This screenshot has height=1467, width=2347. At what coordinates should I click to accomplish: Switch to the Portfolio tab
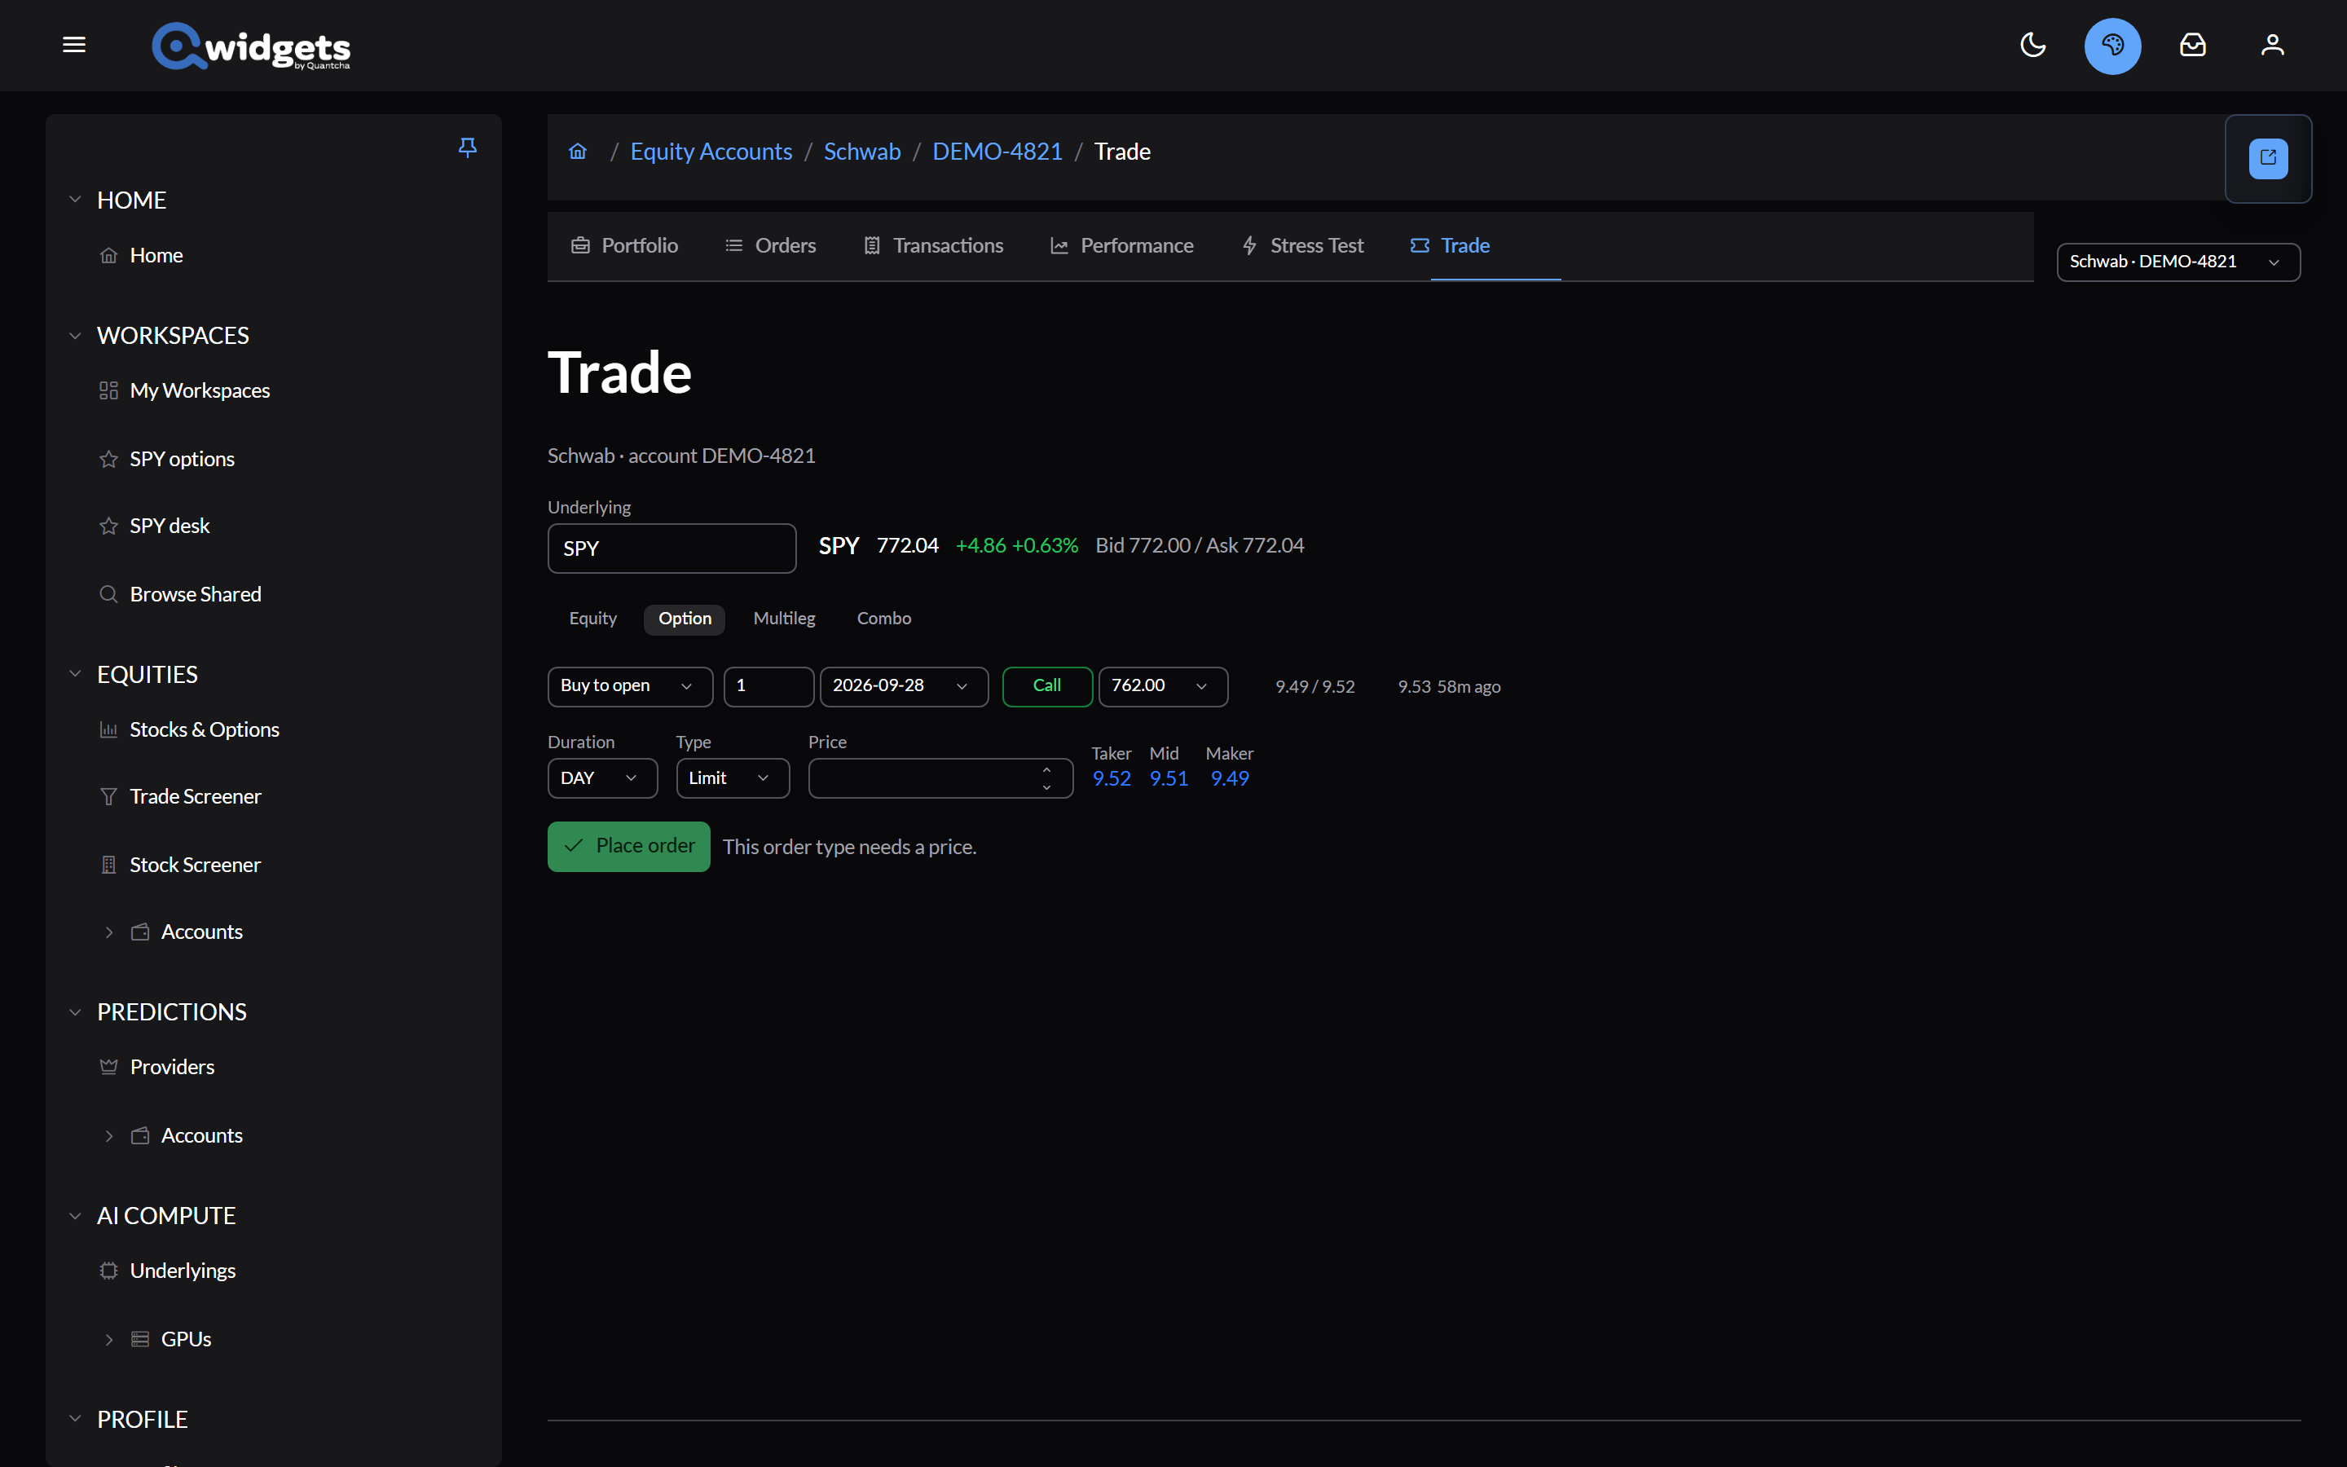tap(624, 245)
